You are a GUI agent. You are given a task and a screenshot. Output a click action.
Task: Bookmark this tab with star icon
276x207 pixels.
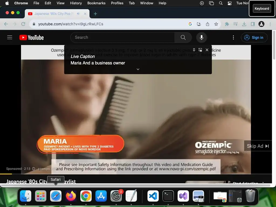tap(216, 24)
